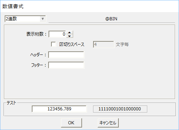Click the 表示桁数 value field

click(57, 34)
